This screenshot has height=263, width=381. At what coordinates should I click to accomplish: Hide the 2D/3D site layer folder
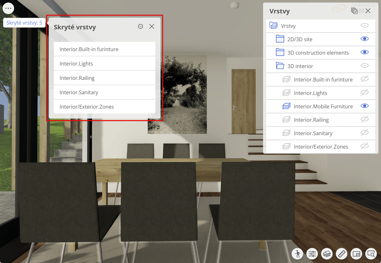coord(364,39)
